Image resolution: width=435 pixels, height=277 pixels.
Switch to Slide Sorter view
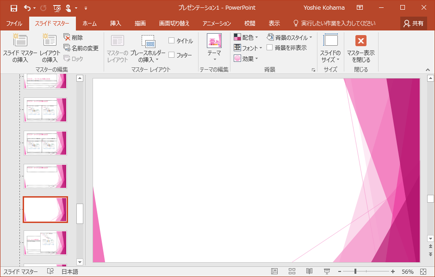click(292, 271)
